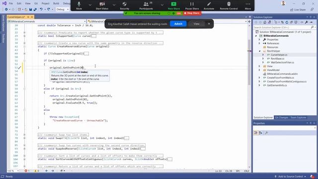Open the 100 % zoom dropdown
Screen dimensions: 318x179
coord(13,171)
